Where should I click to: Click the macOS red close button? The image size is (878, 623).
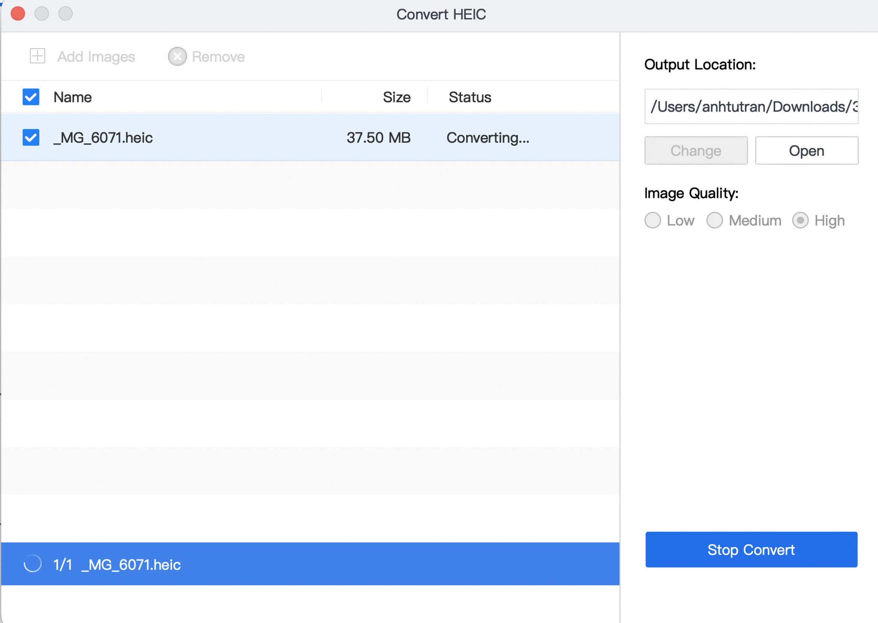18,13
